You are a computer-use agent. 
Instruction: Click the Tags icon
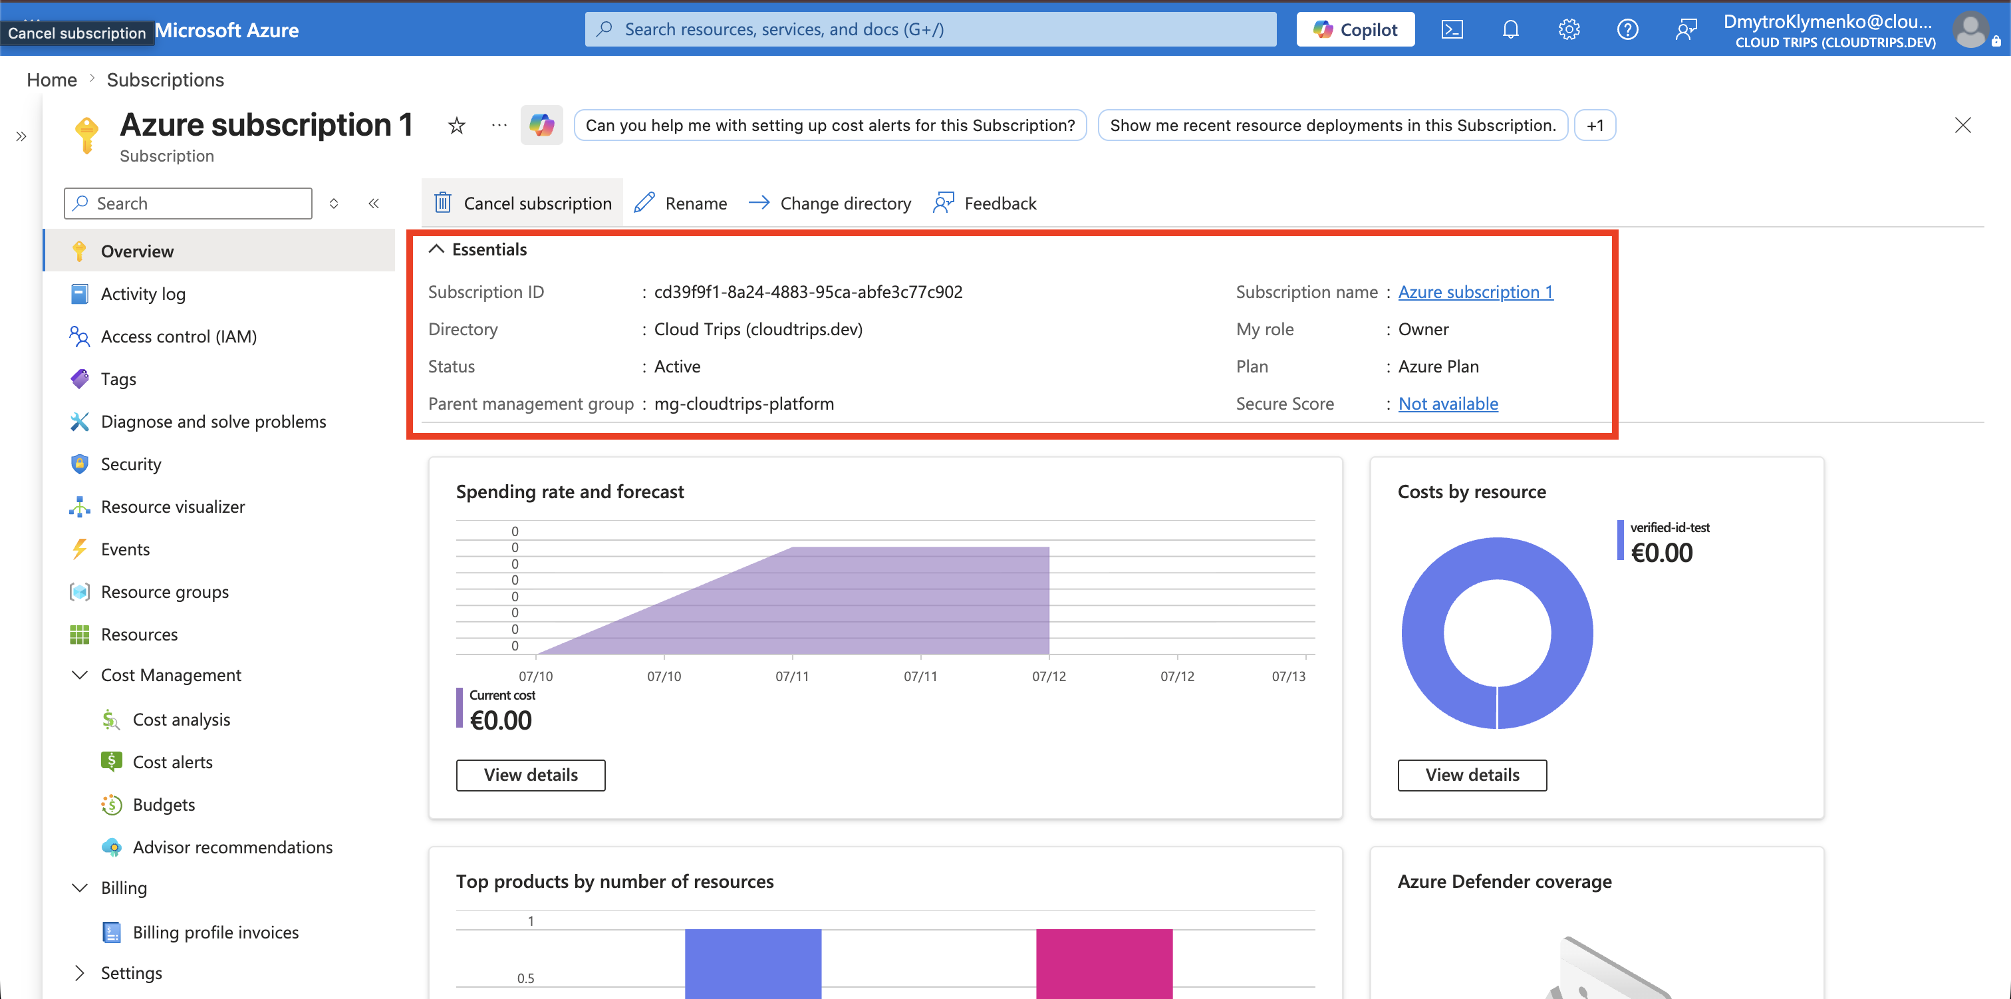[80, 380]
